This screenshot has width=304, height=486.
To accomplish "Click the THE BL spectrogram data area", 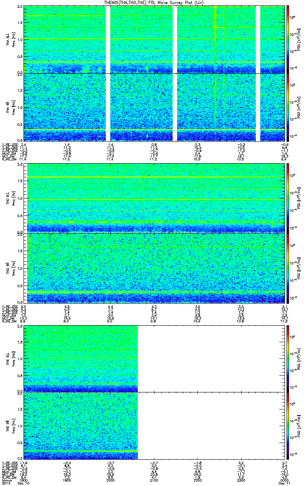I will point(81,358).
